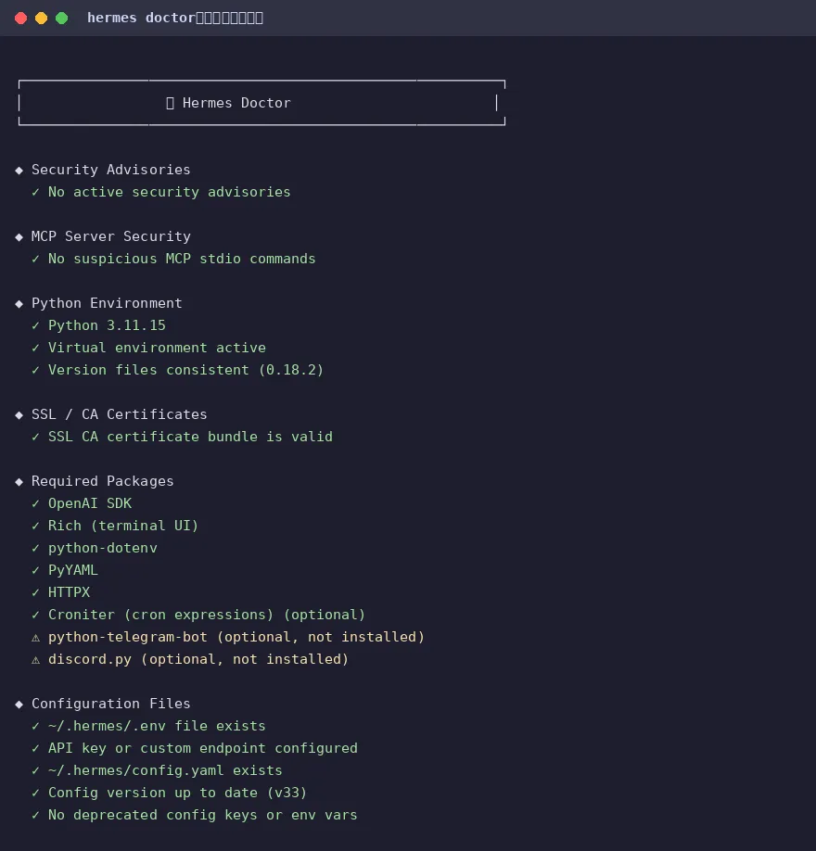The image size is (816, 851).
Task: Click checkmark before 'Python 3.11.15'
Action: click(35, 325)
